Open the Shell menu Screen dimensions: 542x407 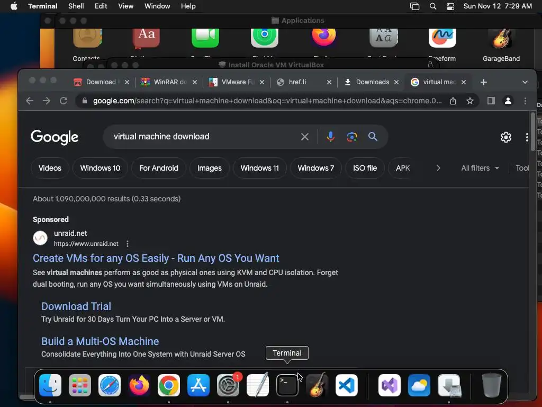click(76, 6)
